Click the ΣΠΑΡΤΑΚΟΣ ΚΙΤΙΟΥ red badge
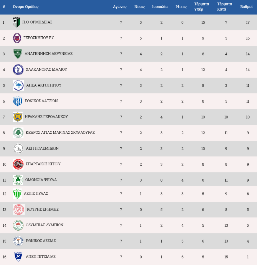The image size is (257, 265). tap(18, 164)
